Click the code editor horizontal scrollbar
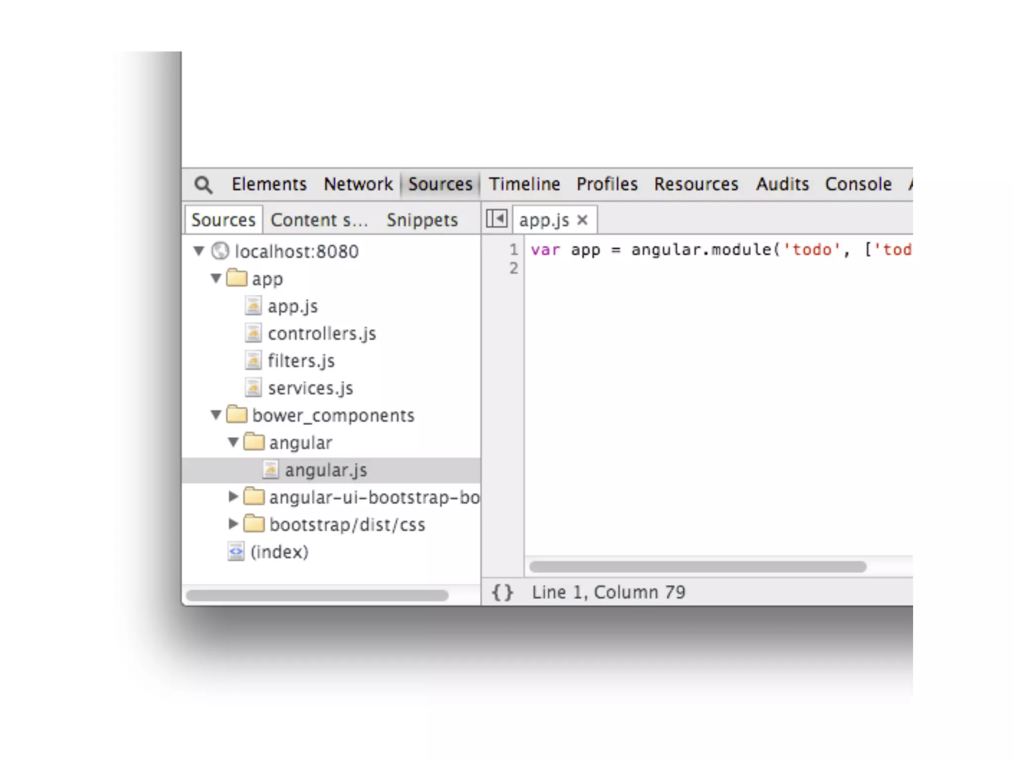Screen dimensions: 1013x760 [697, 567]
